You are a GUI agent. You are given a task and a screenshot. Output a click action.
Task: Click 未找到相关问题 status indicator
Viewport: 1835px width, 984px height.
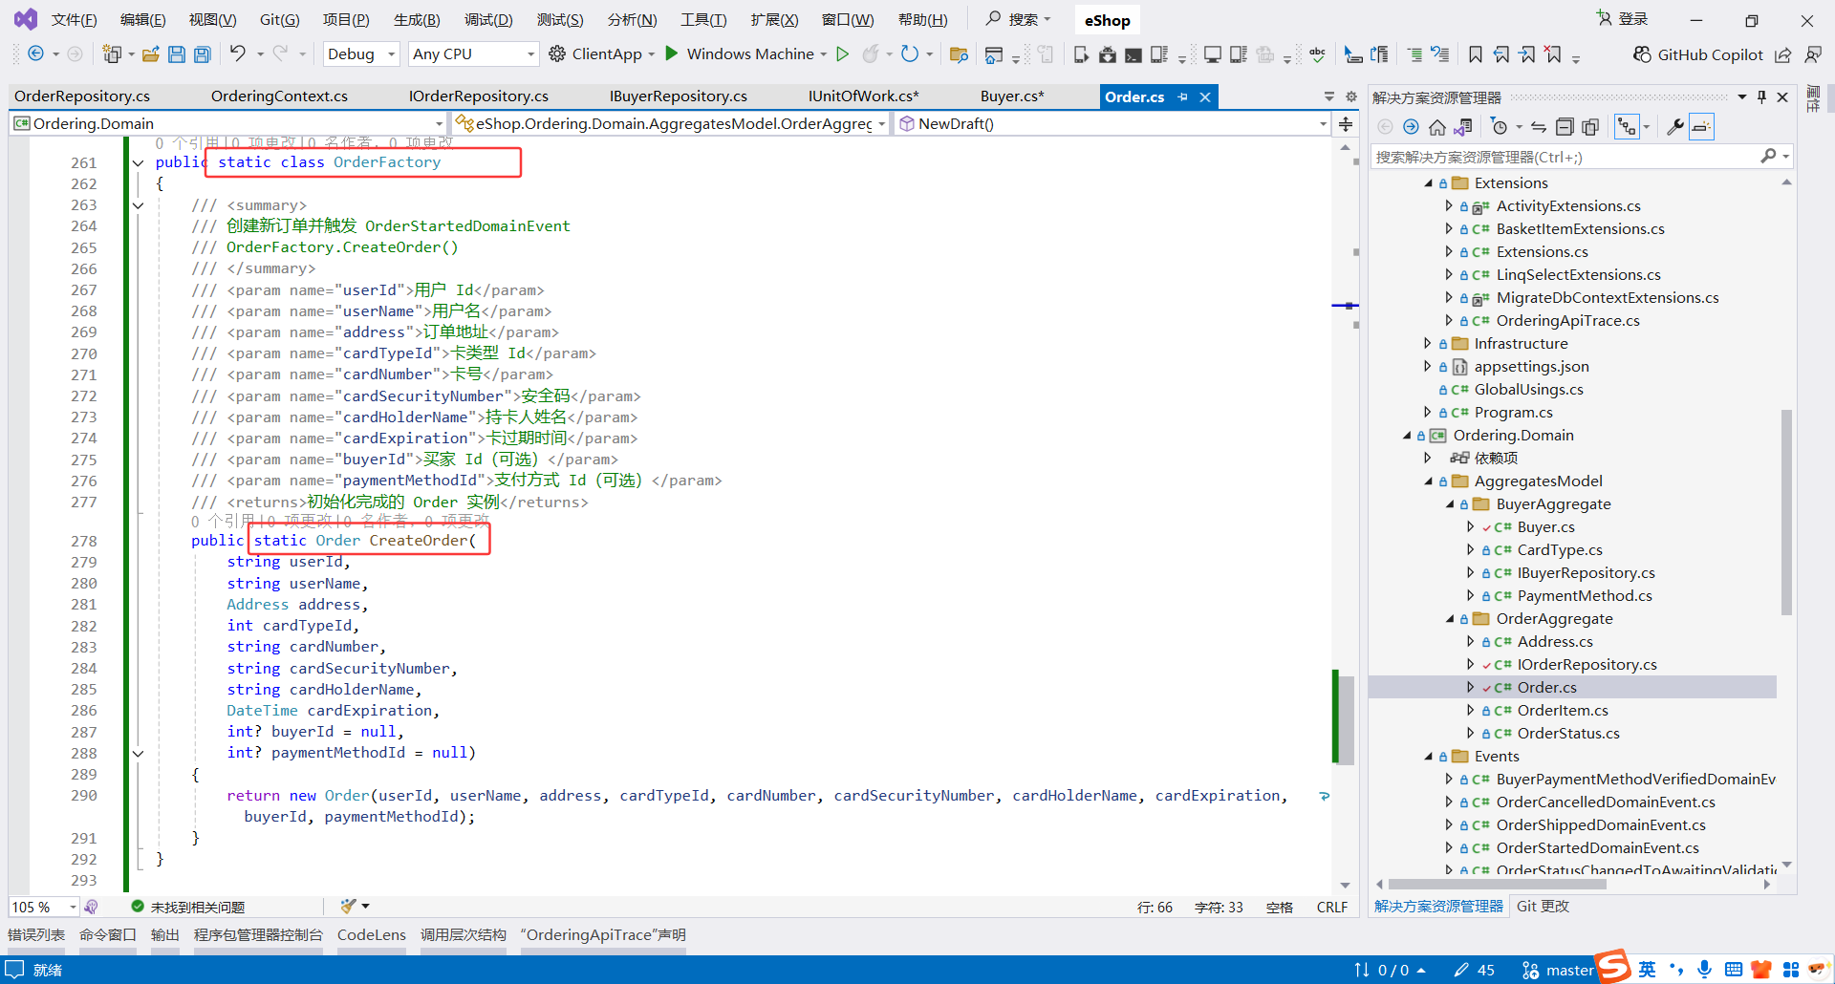tap(187, 907)
